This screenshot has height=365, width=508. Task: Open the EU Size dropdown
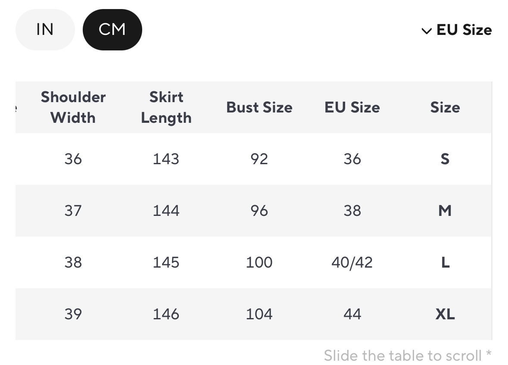[x=464, y=30]
